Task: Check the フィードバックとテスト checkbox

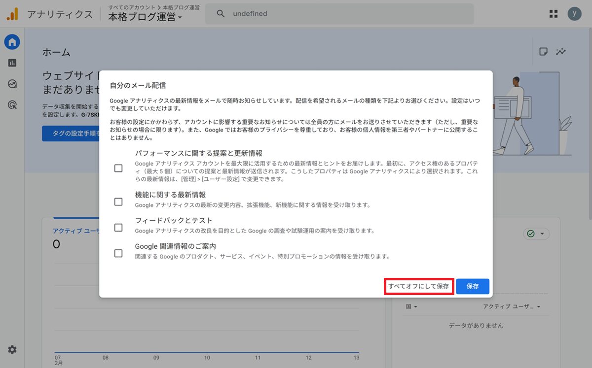Action: pos(118,228)
